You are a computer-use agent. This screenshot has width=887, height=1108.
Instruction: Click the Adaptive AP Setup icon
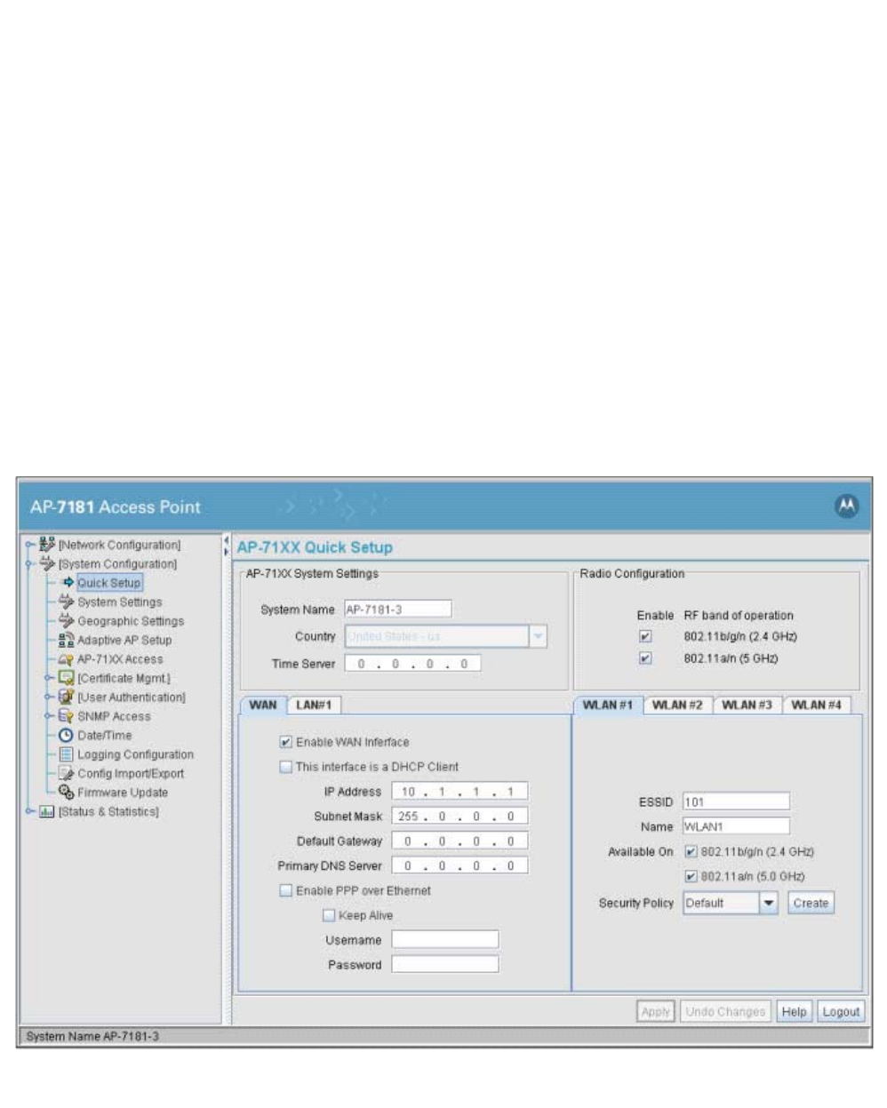click(x=66, y=640)
